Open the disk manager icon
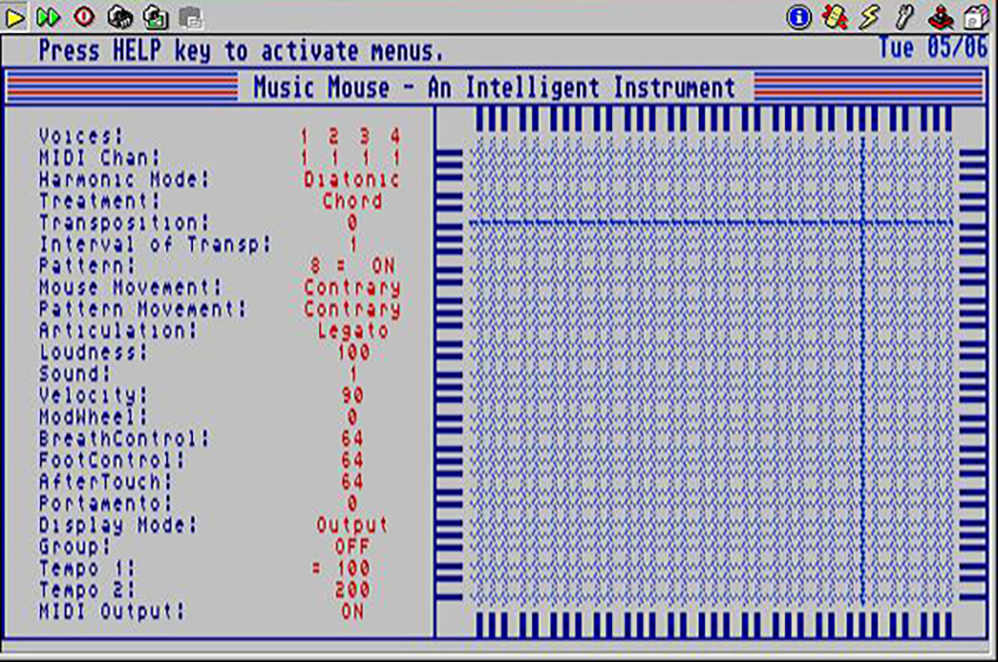The width and height of the screenshot is (998, 662). click(x=974, y=17)
